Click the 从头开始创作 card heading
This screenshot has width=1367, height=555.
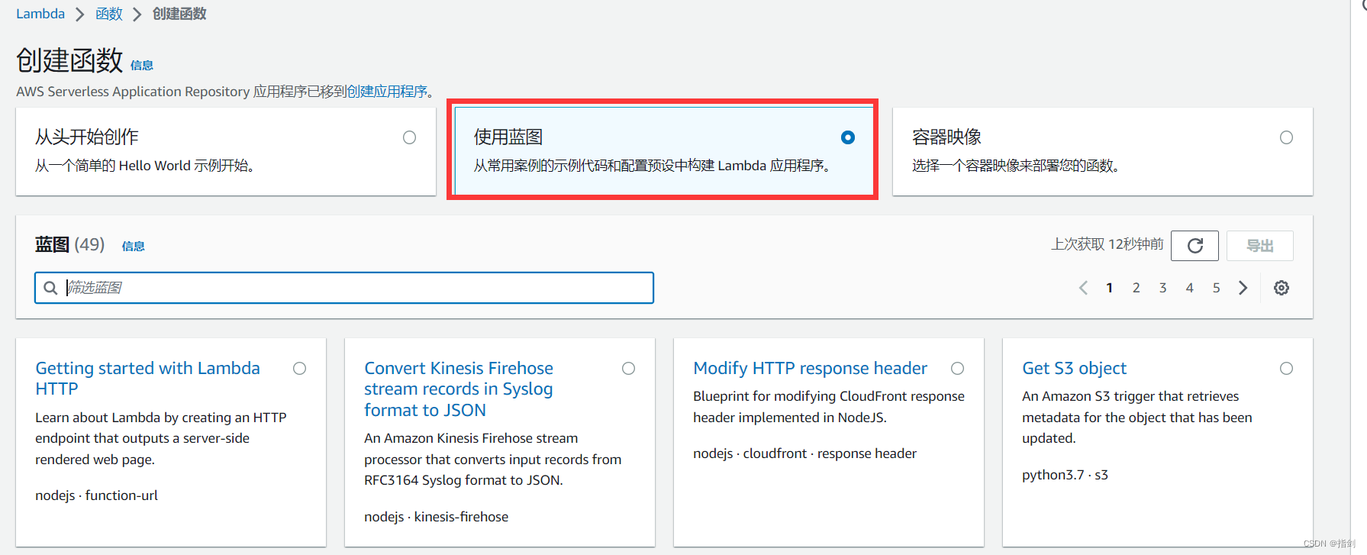click(87, 137)
